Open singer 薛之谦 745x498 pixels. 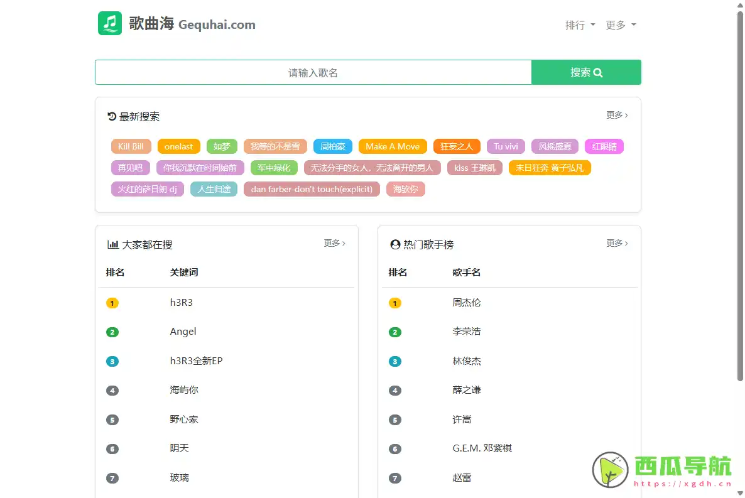coord(467,390)
